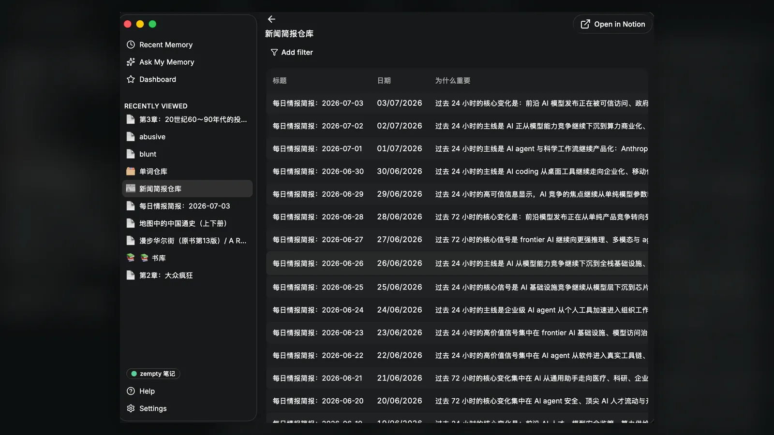
Task: Click the zempty 笔记 workspace badge
Action: click(153, 374)
